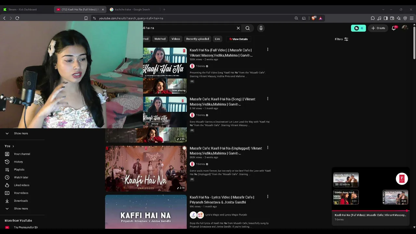This screenshot has height=234, width=416.
Task: Open Brave VPN shield icon
Action: point(405,18)
